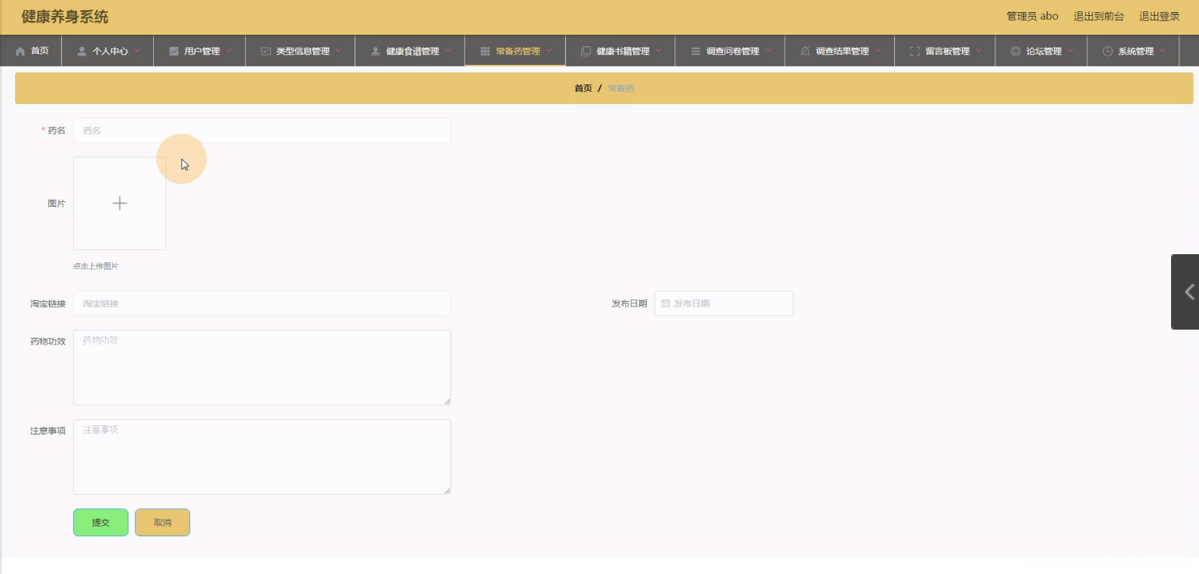Open the 调查问卷管理 menu label
Image resolution: width=1199 pixels, height=574 pixels.
tap(733, 51)
